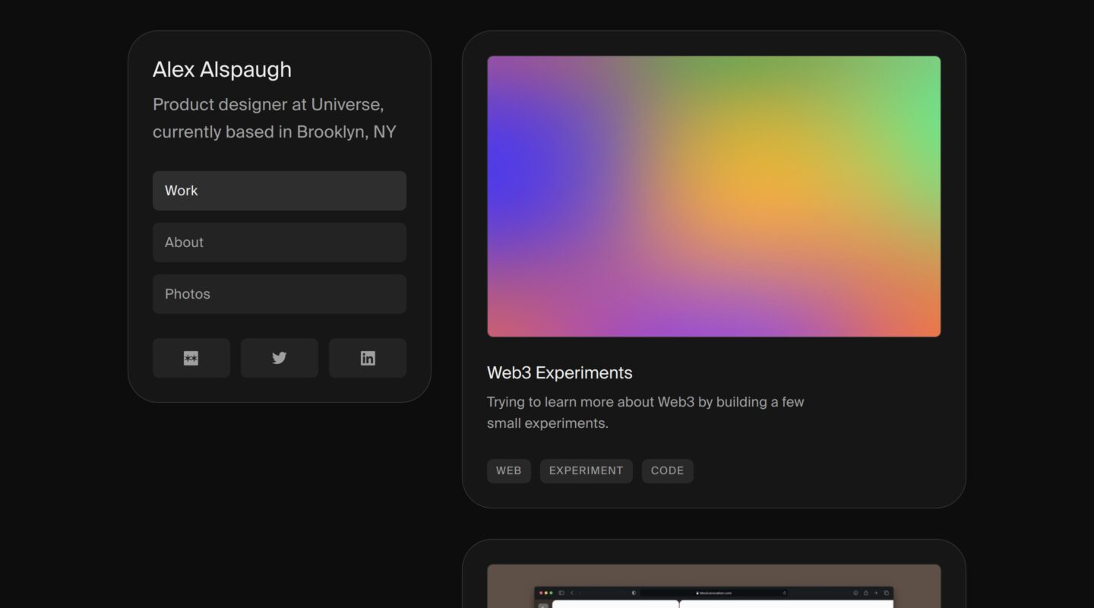Screen dimensions: 1094x608
Task: Go to the About page
Action: [x=279, y=242]
